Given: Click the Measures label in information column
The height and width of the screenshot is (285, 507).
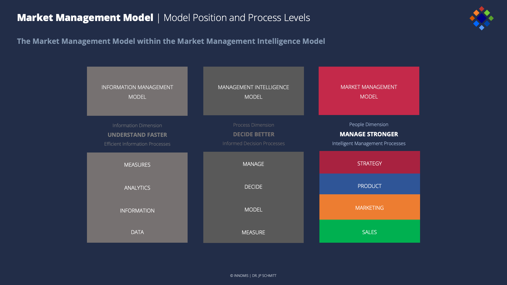Looking at the screenshot, I should (x=137, y=165).
